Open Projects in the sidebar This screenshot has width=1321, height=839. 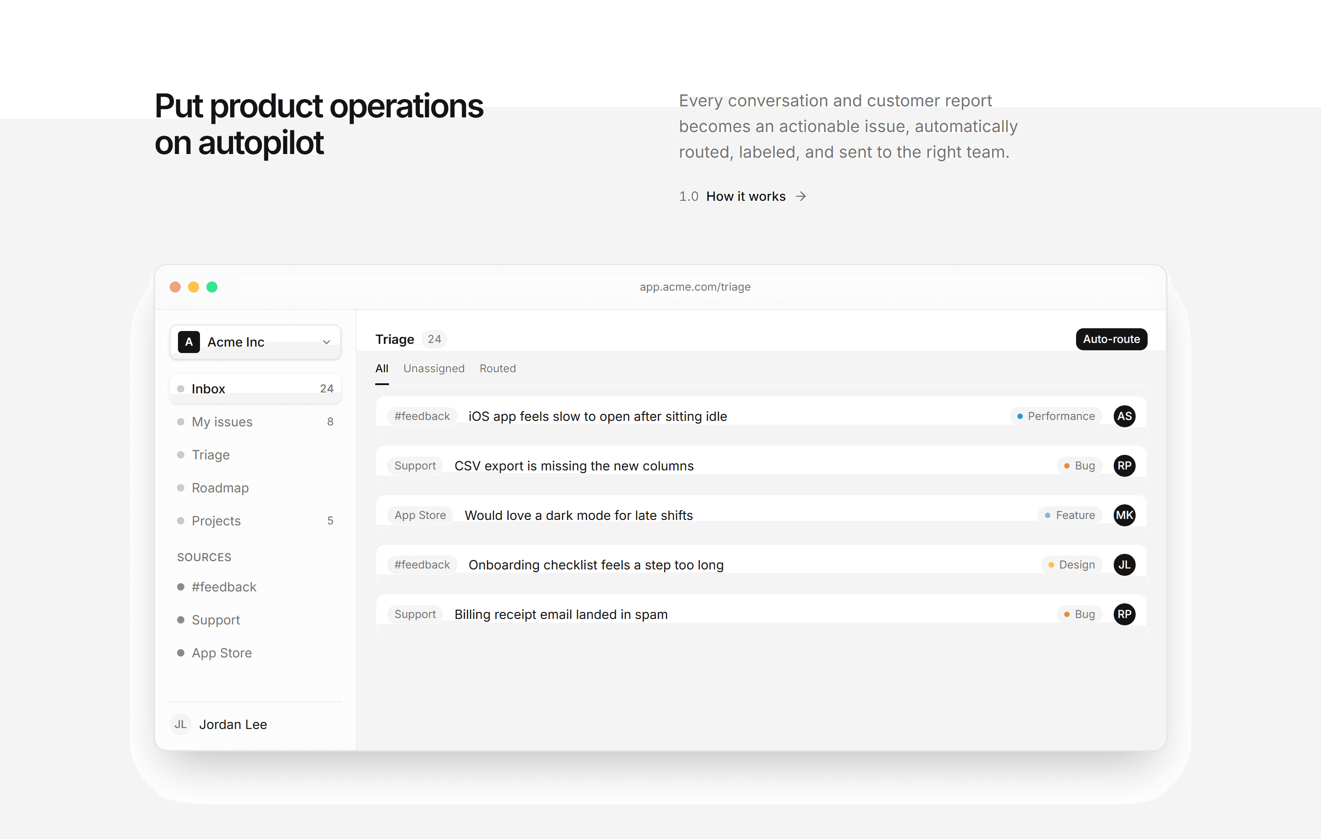point(255,520)
